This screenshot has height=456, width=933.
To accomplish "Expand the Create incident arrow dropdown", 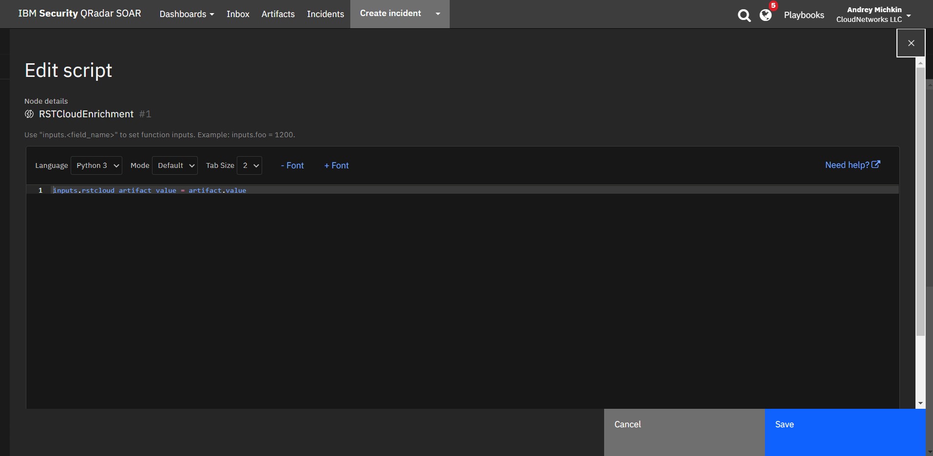I will tap(438, 14).
